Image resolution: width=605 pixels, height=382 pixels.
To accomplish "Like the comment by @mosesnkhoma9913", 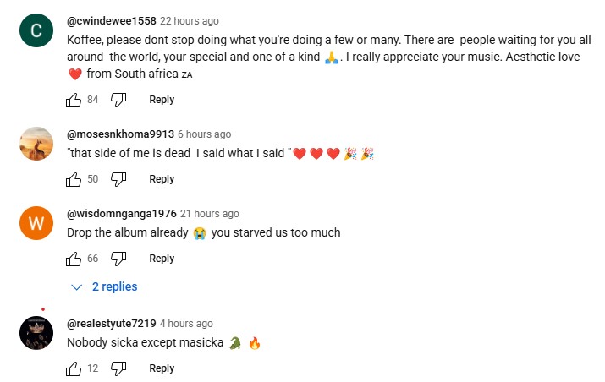I will (x=74, y=179).
